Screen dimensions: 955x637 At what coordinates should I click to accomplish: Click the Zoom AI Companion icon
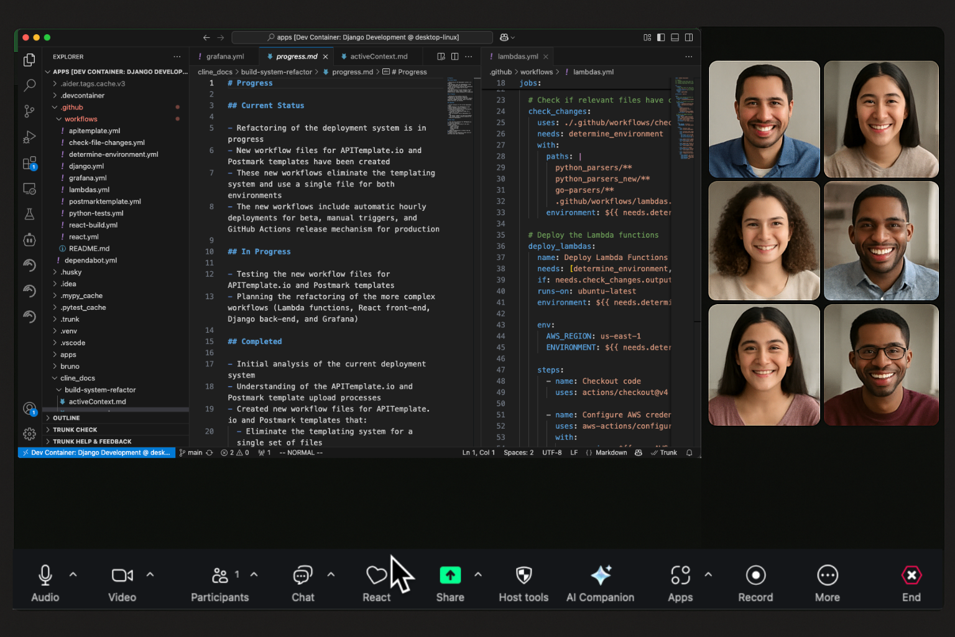(600, 575)
